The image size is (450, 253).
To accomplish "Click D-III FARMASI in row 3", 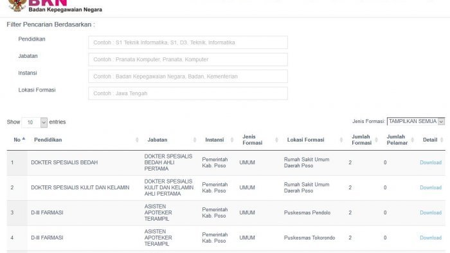I will pos(47,212).
